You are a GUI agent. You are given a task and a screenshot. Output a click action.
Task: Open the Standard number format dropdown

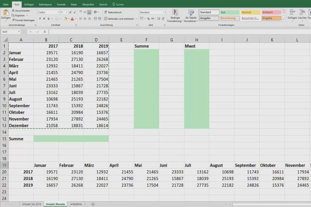click(164, 12)
